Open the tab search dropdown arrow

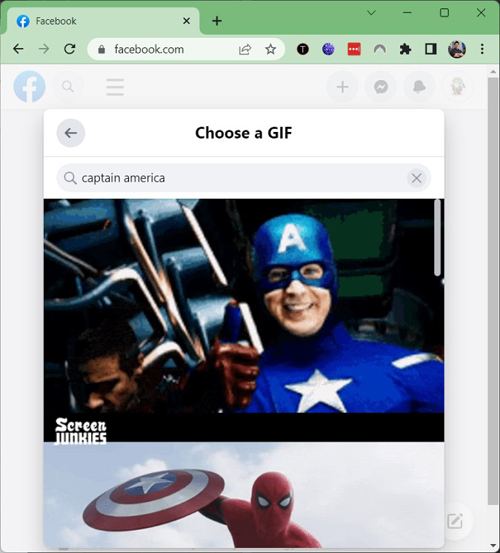click(x=371, y=13)
